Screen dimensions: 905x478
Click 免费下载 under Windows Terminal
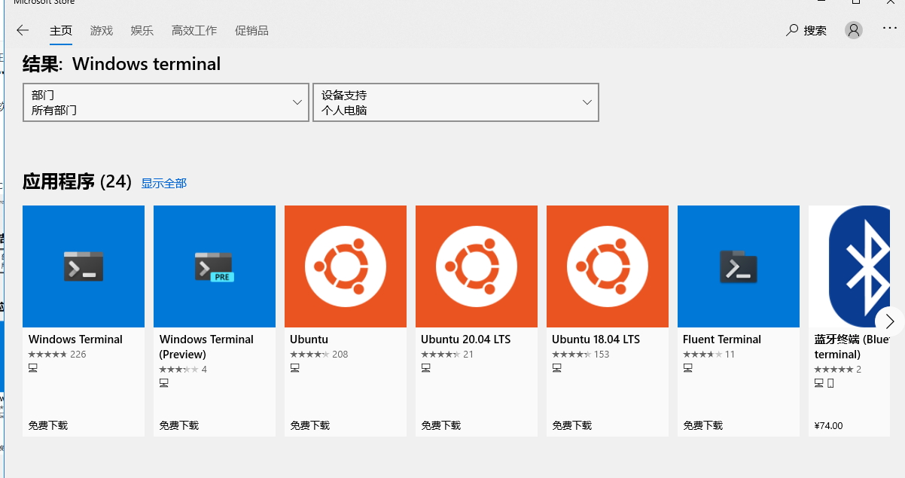48,425
